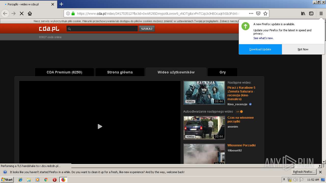Dismiss update with Not Now
This screenshot has height=183, width=326.
pyautogui.click(x=303, y=49)
